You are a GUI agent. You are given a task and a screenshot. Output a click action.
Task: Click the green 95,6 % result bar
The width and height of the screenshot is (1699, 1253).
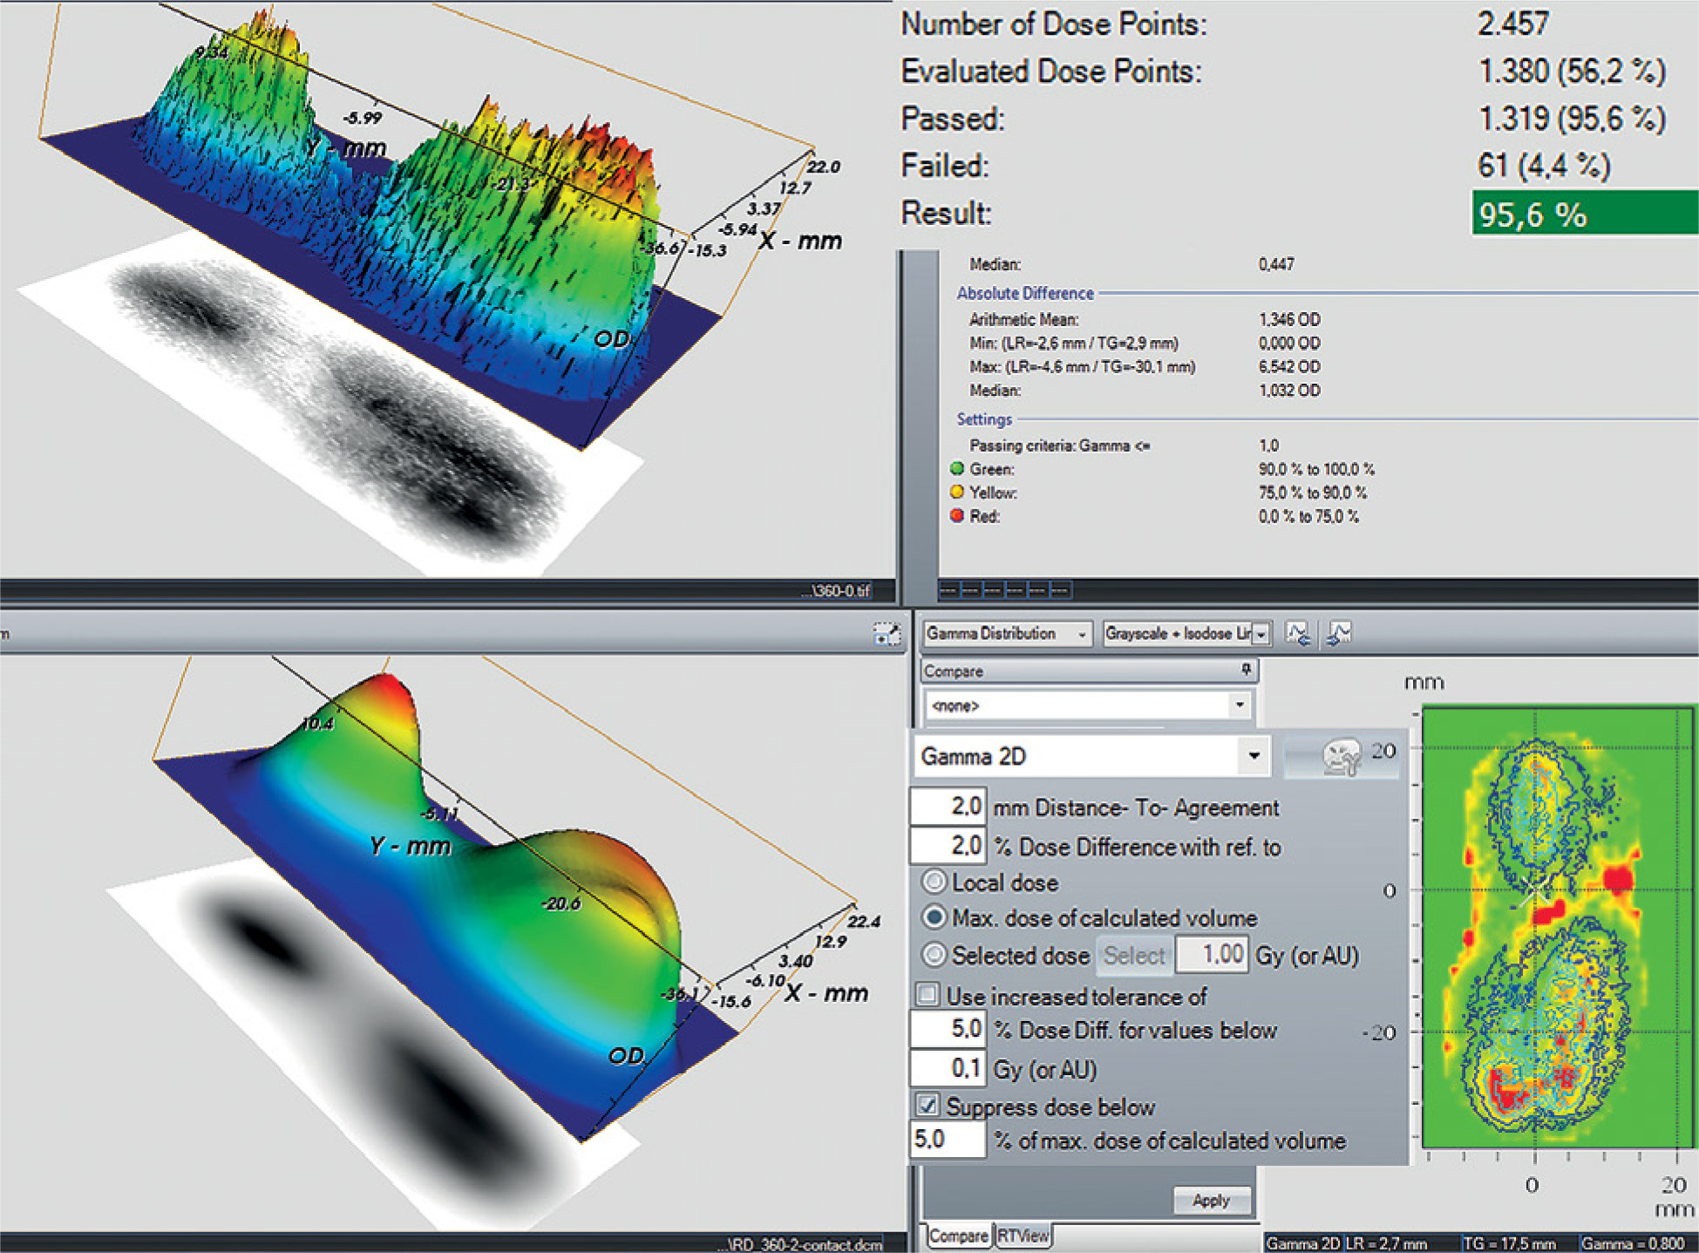coord(1584,214)
